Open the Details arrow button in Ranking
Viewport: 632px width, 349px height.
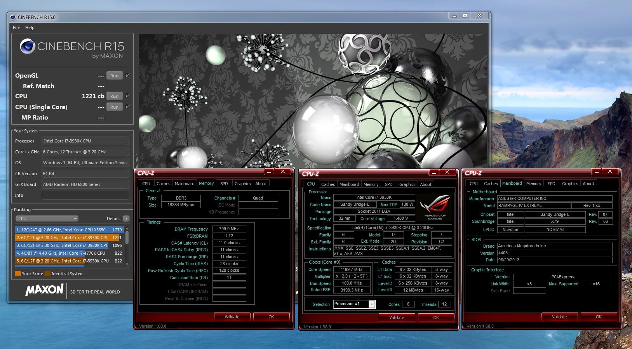click(x=126, y=219)
